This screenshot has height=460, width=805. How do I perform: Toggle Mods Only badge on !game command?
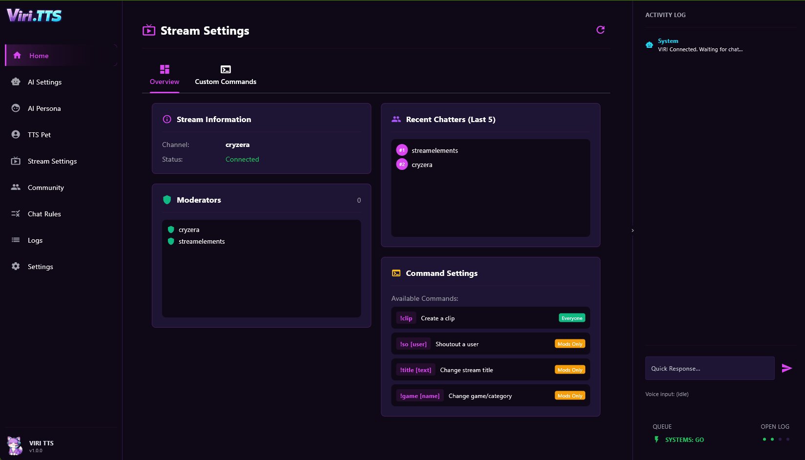coord(570,396)
